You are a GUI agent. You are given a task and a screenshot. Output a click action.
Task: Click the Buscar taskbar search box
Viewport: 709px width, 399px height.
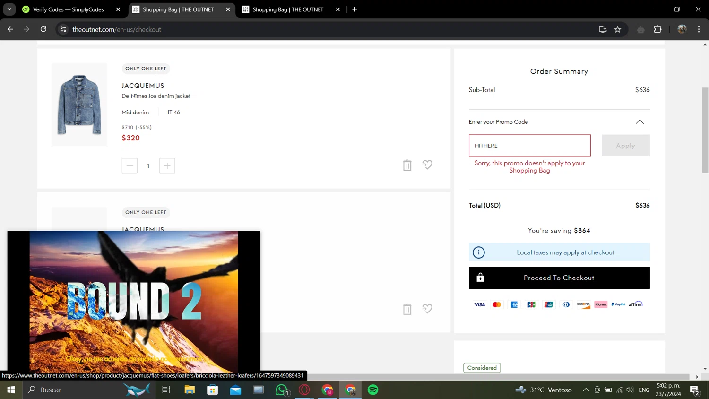[88, 390]
